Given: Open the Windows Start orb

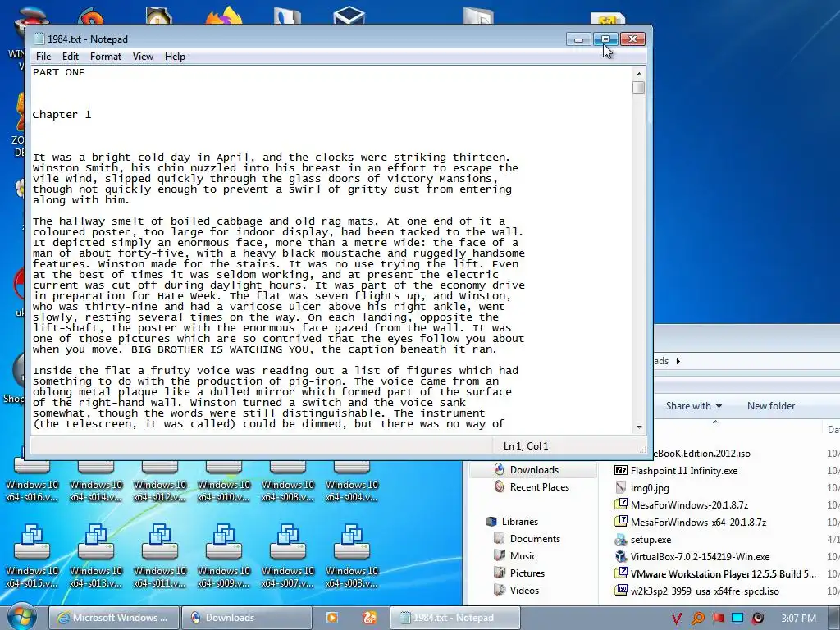Looking at the screenshot, I should [21, 617].
